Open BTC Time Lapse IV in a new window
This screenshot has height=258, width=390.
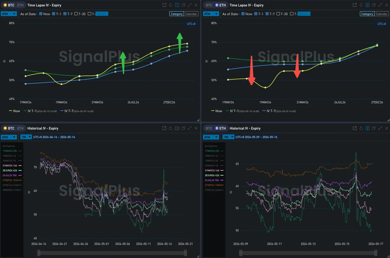164,5
